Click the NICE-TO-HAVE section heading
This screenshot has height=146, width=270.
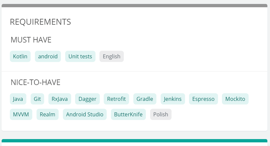[x=36, y=82]
